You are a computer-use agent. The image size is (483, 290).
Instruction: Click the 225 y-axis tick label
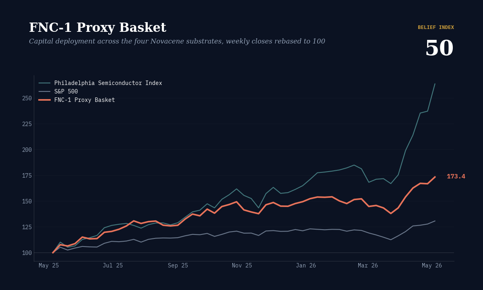(x=27, y=124)
